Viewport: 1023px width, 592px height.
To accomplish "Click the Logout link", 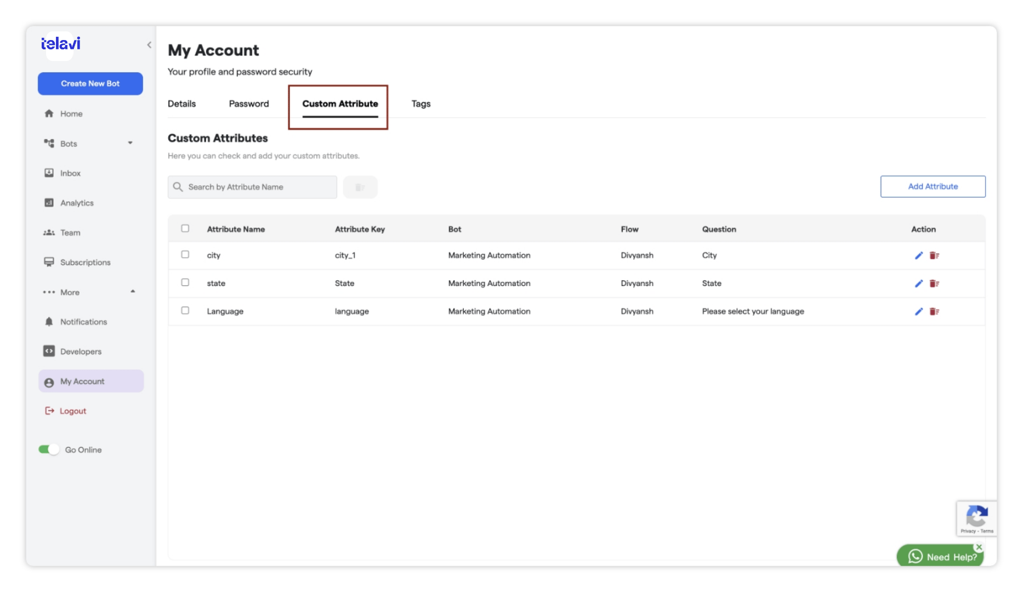I will (73, 411).
